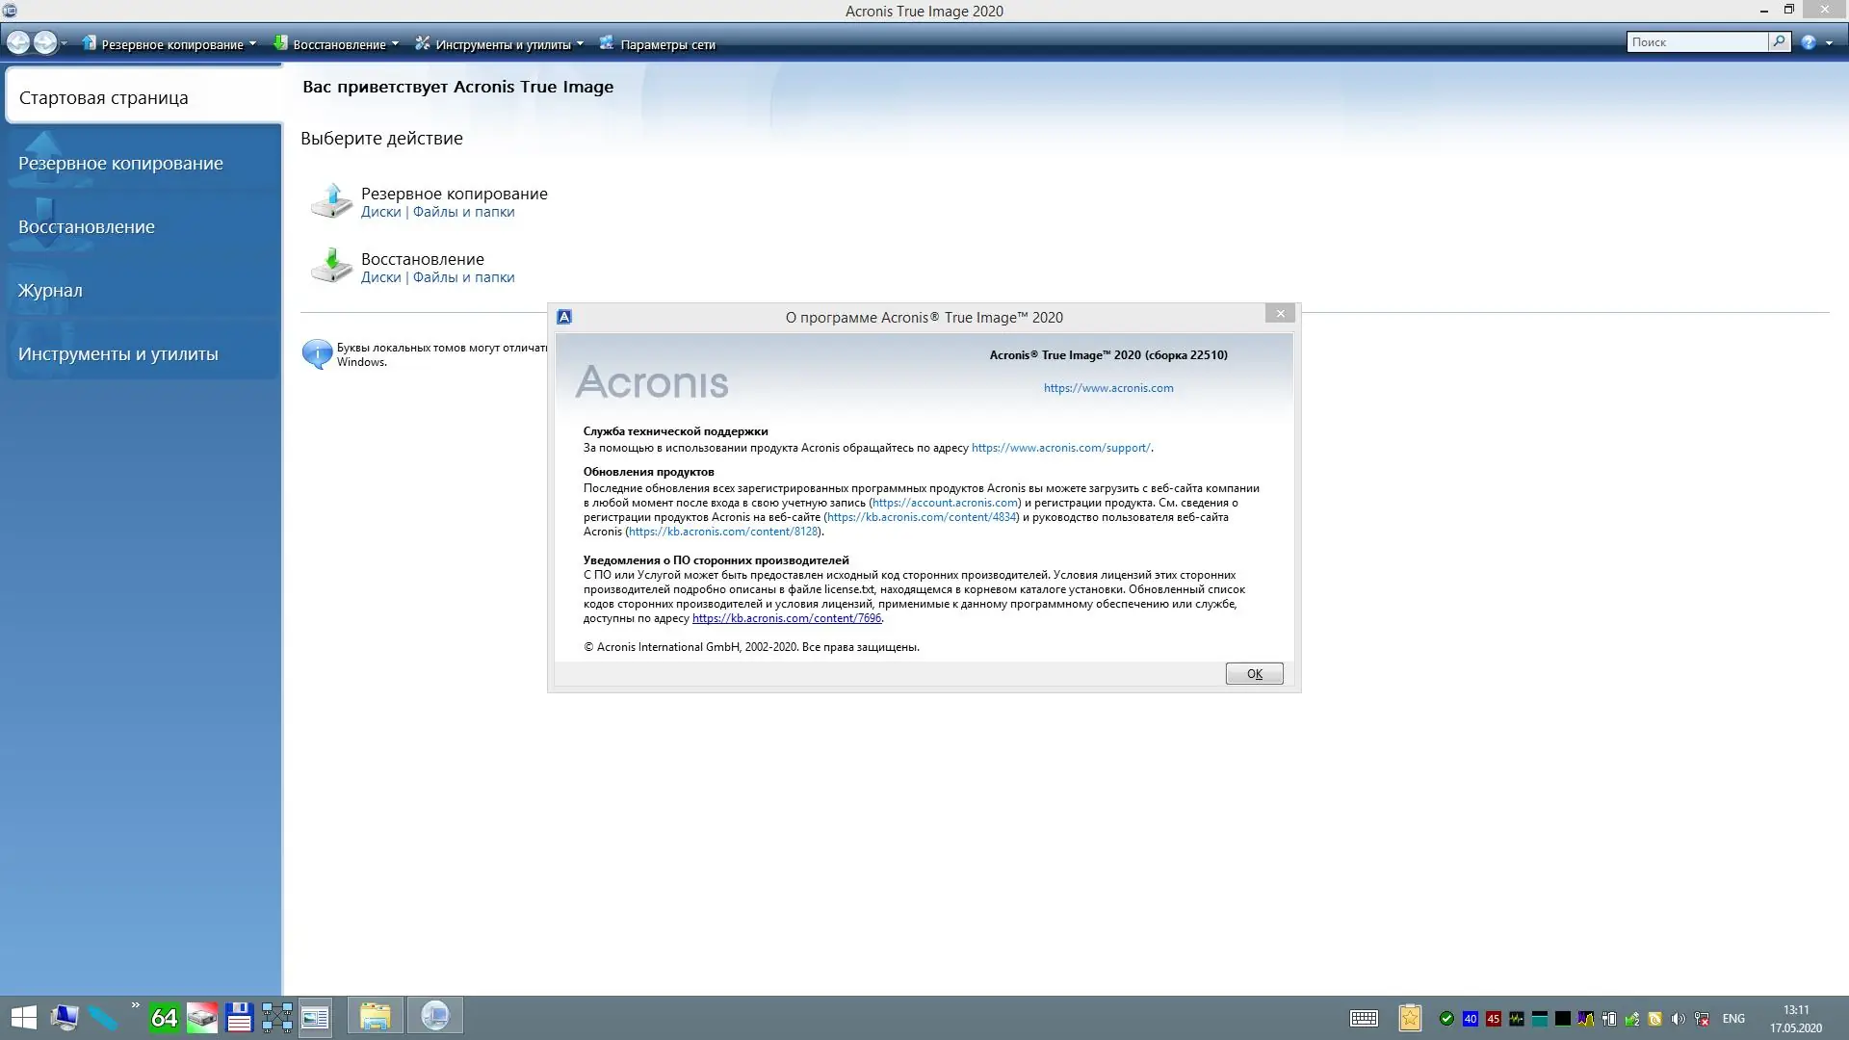
Task: Click the search magnifier button
Action: point(1779,41)
